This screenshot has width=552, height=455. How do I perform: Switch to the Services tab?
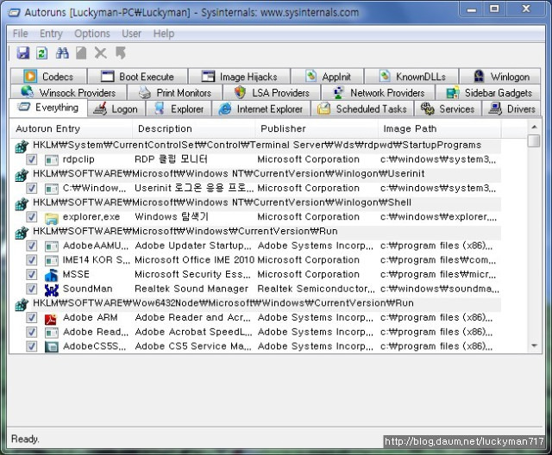tap(448, 109)
